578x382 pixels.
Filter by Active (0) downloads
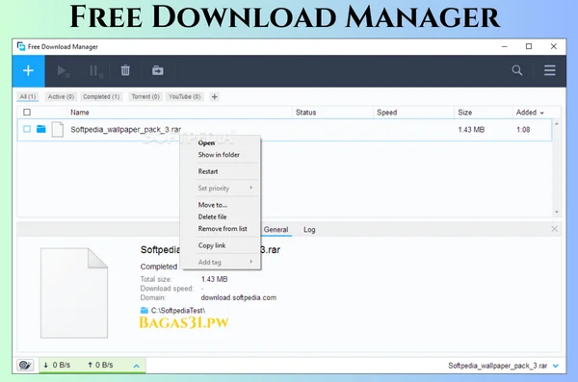click(61, 96)
